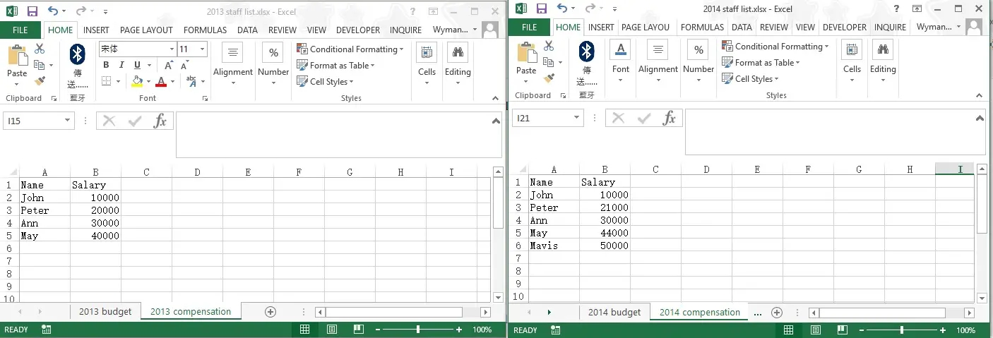Switch to Page Layout view in 2013 window status bar

coord(331,330)
